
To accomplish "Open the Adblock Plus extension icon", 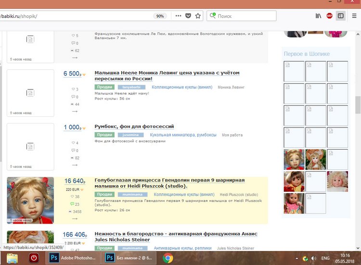I will click(x=329, y=16).
